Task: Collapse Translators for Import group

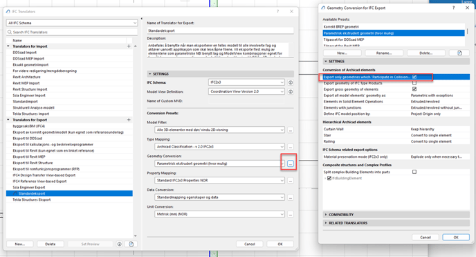Action: click(x=8, y=46)
